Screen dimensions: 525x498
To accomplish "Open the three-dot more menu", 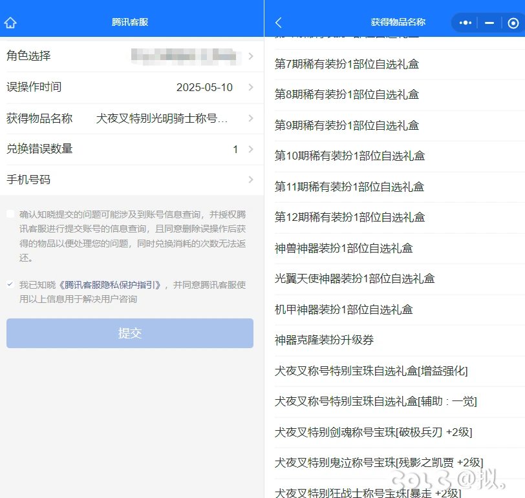I will [x=466, y=23].
